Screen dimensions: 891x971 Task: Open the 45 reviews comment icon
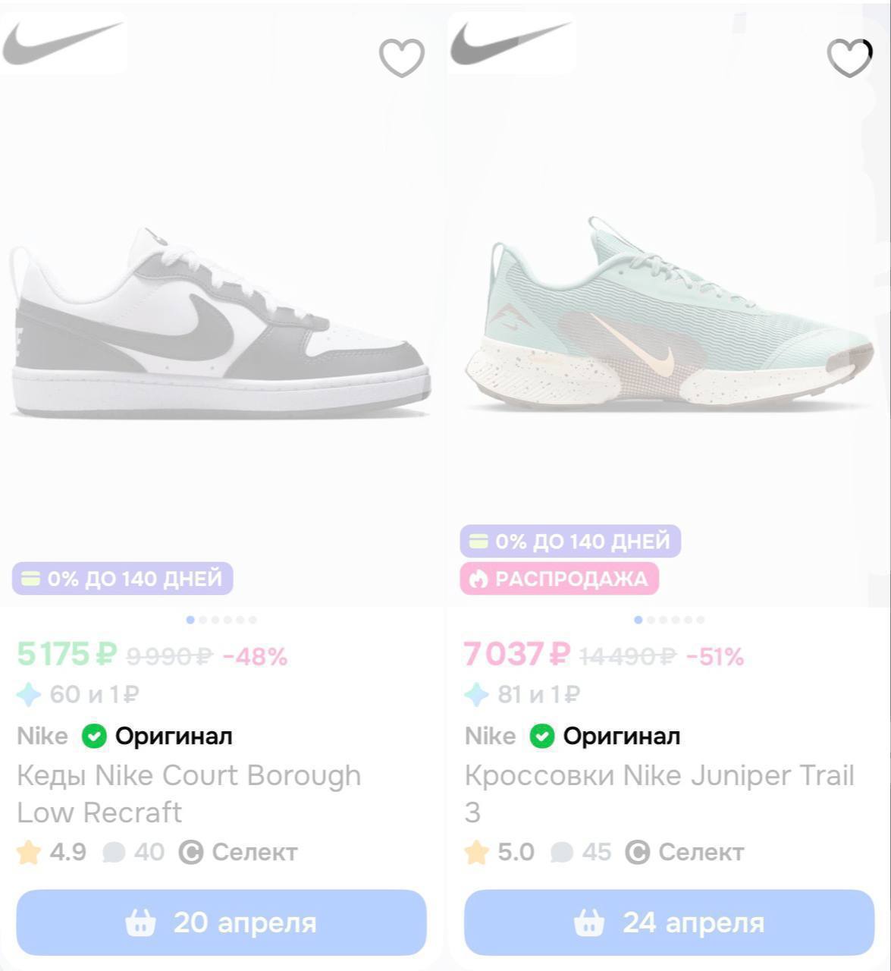point(561,852)
